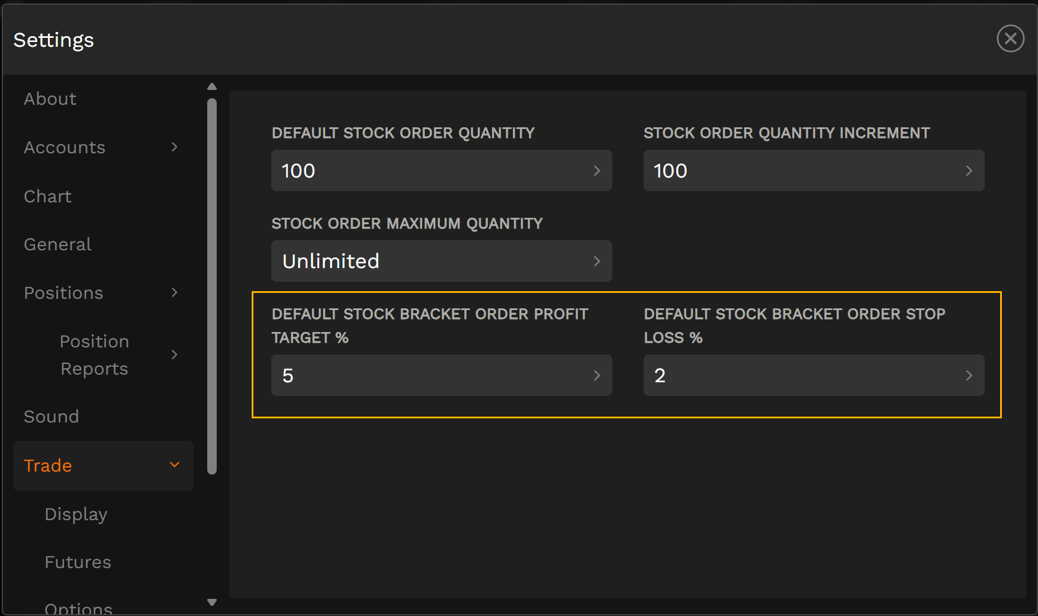Click the Stock Order Maximum Quantity label
Viewport: 1038px width, 616px height.
(x=407, y=224)
